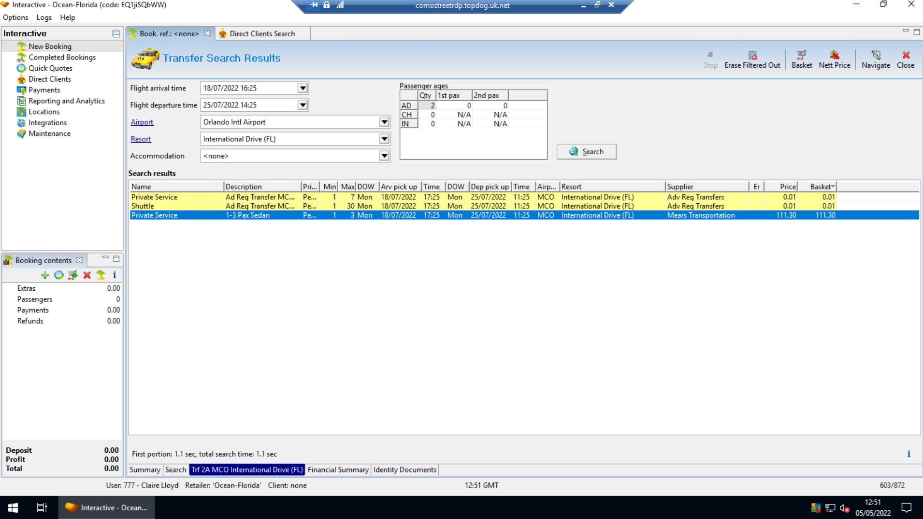Screen dimensions: 923x519
Task: Select Extras row in Booking contents
Action: [x=62, y=288]
